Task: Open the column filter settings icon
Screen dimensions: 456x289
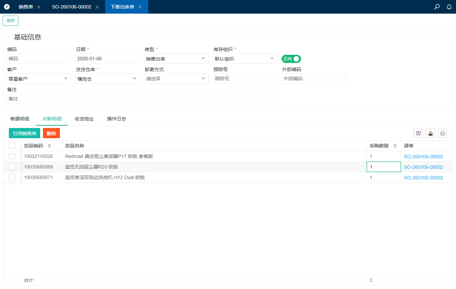Action: click(418, 133)
